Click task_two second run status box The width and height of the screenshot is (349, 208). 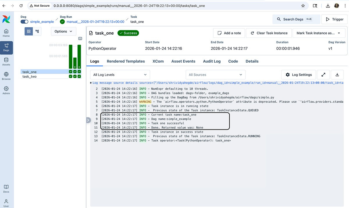(75, 76)
